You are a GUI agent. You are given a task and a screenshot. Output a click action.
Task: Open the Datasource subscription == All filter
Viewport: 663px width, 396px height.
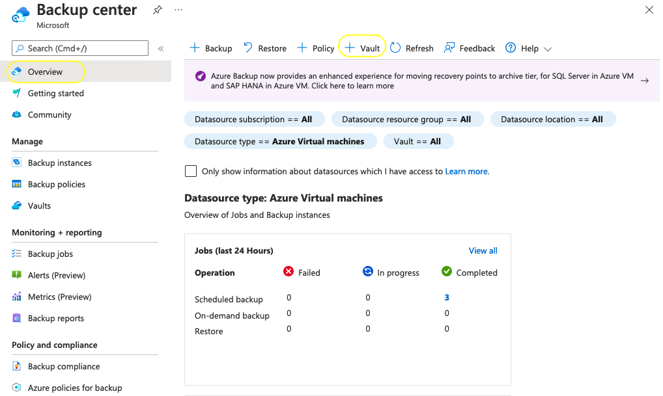pos(254,120)
